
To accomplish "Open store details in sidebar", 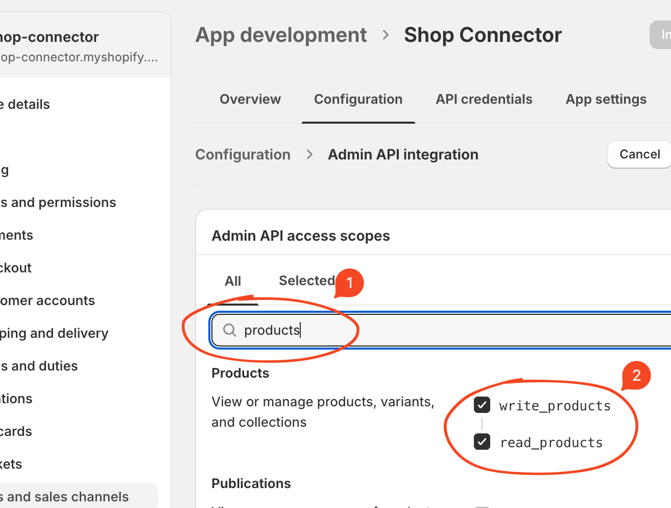I will click(25, 104).
